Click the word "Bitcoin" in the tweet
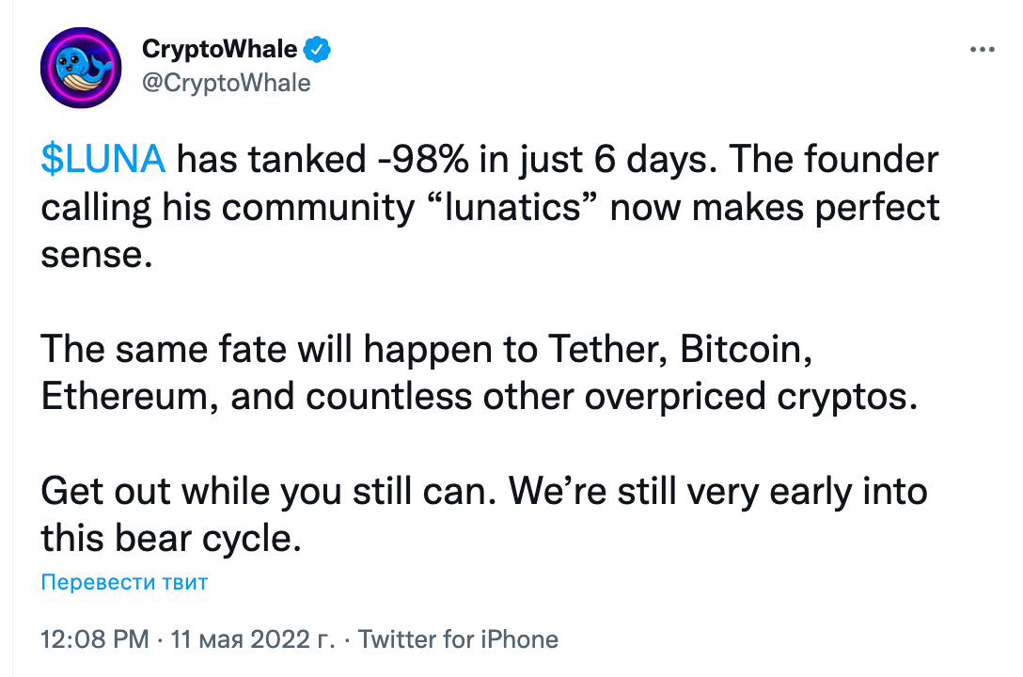The image size is (1023, 677). tap(744, 350)
